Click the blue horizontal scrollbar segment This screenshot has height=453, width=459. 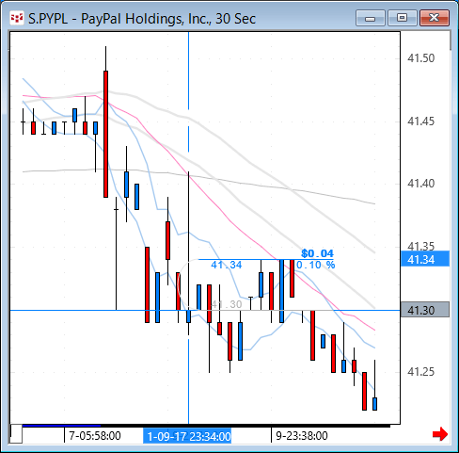tap(61, 426)
